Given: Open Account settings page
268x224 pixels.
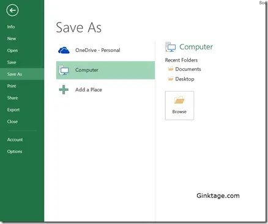Looking at the screenshot, I should click(15, 140).
